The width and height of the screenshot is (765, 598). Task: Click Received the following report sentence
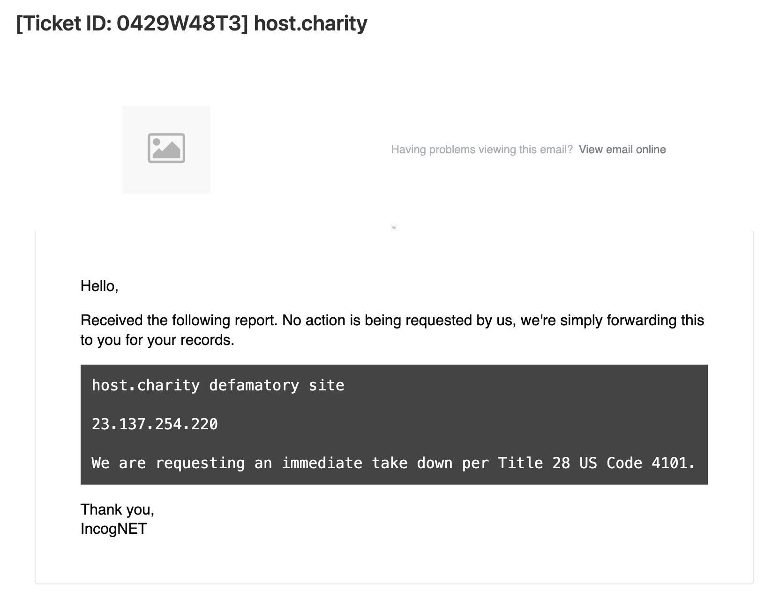click(x=180, y=321)
